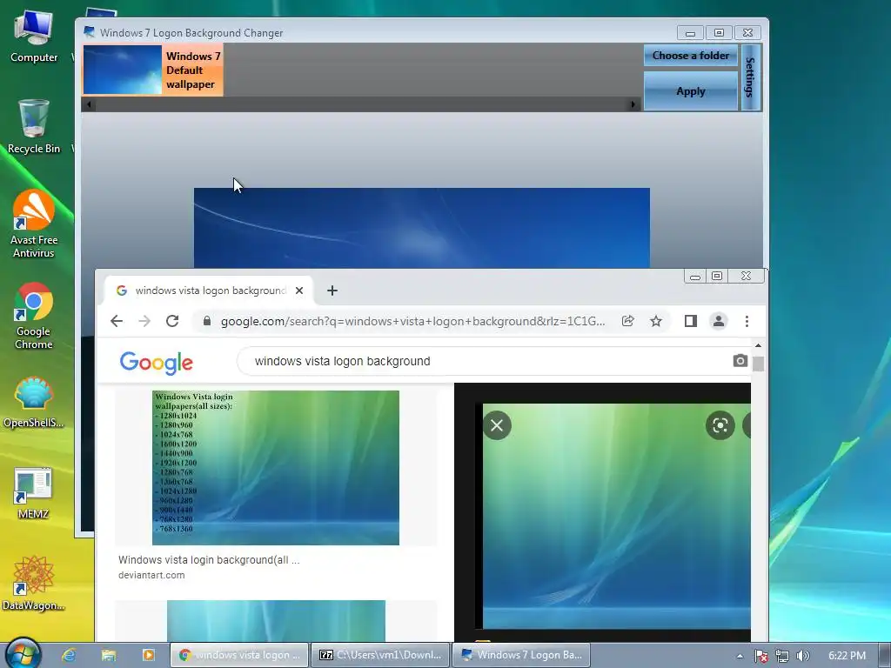
Task: Click the volume speaker icon in tray
Action: click(802, 656)
